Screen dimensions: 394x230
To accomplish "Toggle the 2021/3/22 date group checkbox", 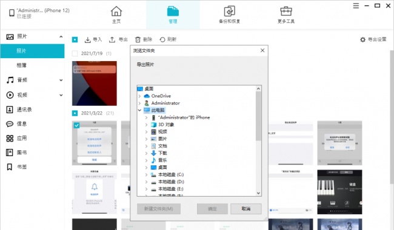I will [75, 113].
